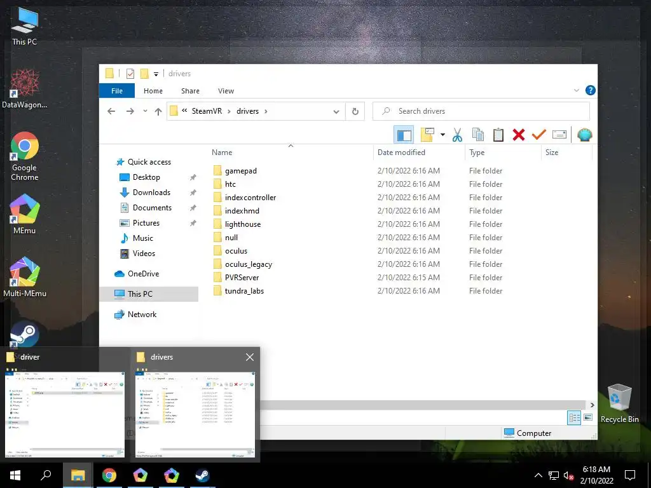Select the indexcontroller folder
This screenshot has height=488, width=651.
250,198
